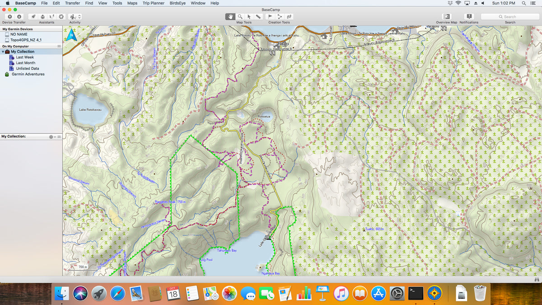The height and width of the screenshot is (305, 542).
Task: Click the Tuaho 665 m map label
Action: point(374,230)
